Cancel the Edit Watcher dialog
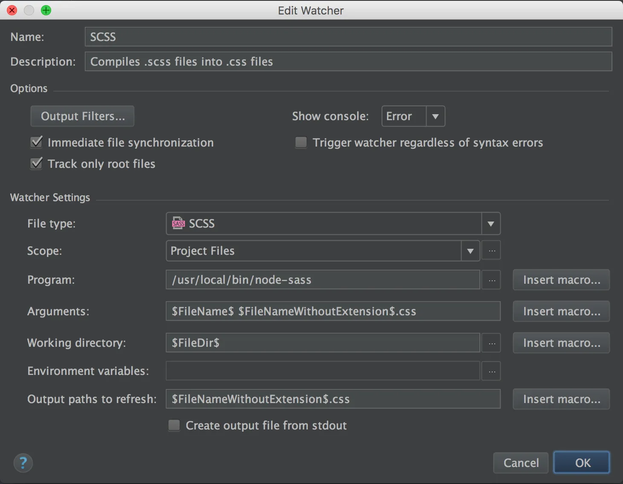Screen dimensions: 623x484 point(521,463)
